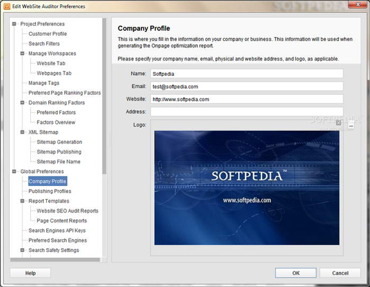This screenshot has width=370, height=287.
Task: Click into the company Name field
Action: click(247, 74)
